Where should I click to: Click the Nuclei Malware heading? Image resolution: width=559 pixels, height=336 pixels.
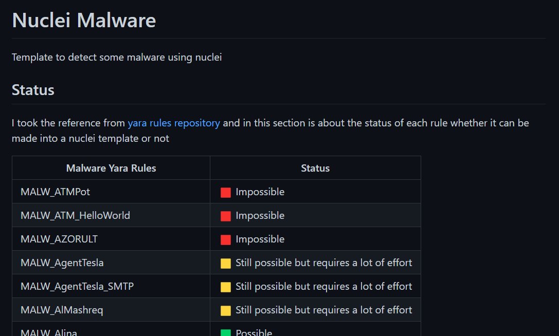click(84, 21)
